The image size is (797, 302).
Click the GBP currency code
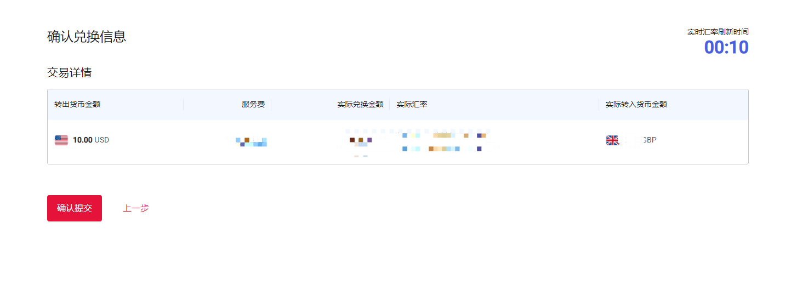649,140
